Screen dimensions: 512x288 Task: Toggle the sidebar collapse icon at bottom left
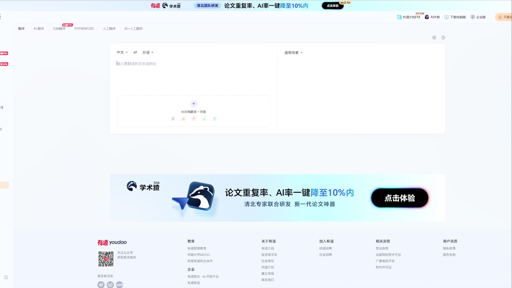tap(6, 277)
